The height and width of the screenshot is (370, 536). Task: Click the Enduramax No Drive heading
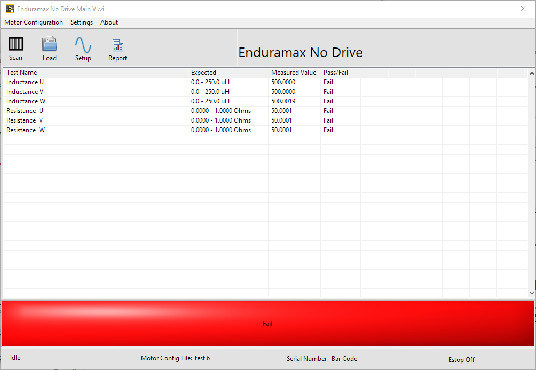tap(301, 53)
